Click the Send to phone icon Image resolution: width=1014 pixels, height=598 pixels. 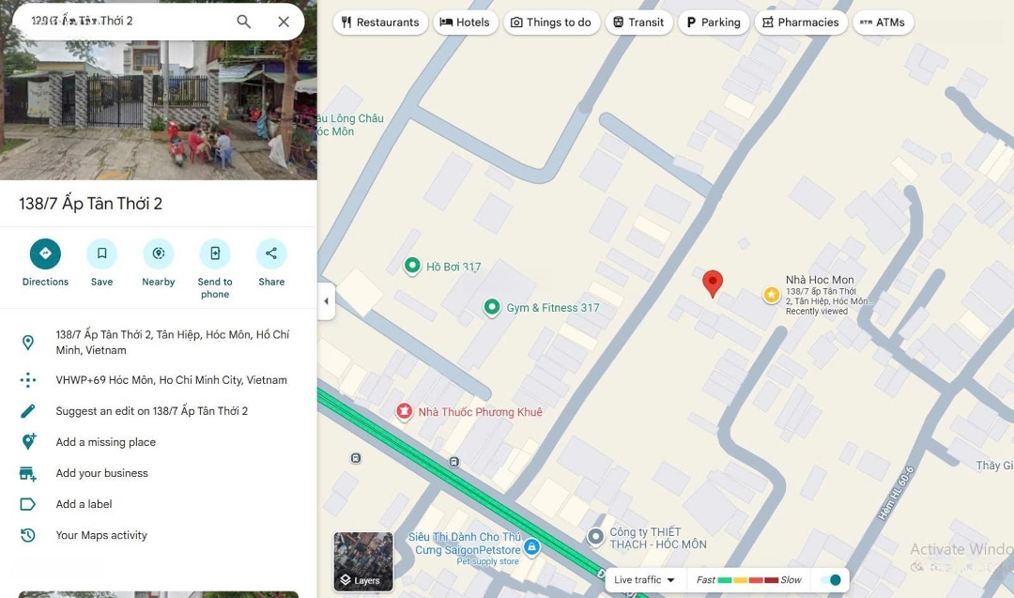(215, 253)
